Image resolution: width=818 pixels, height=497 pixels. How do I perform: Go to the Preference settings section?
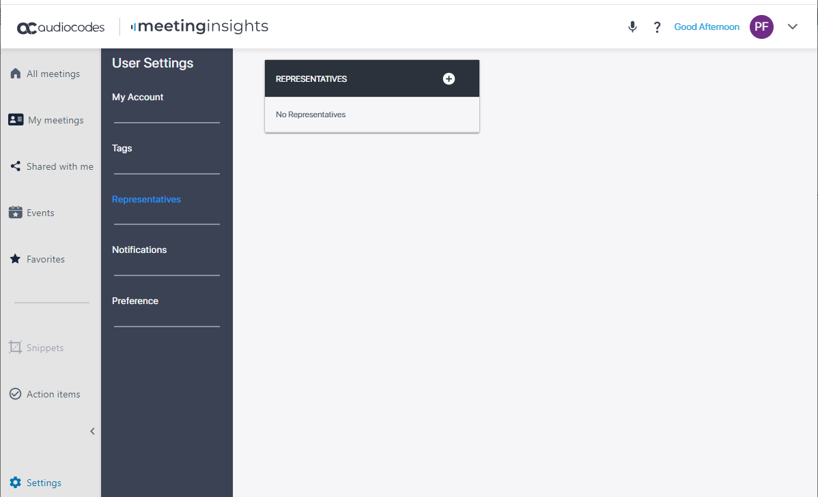tap(135, 301)
